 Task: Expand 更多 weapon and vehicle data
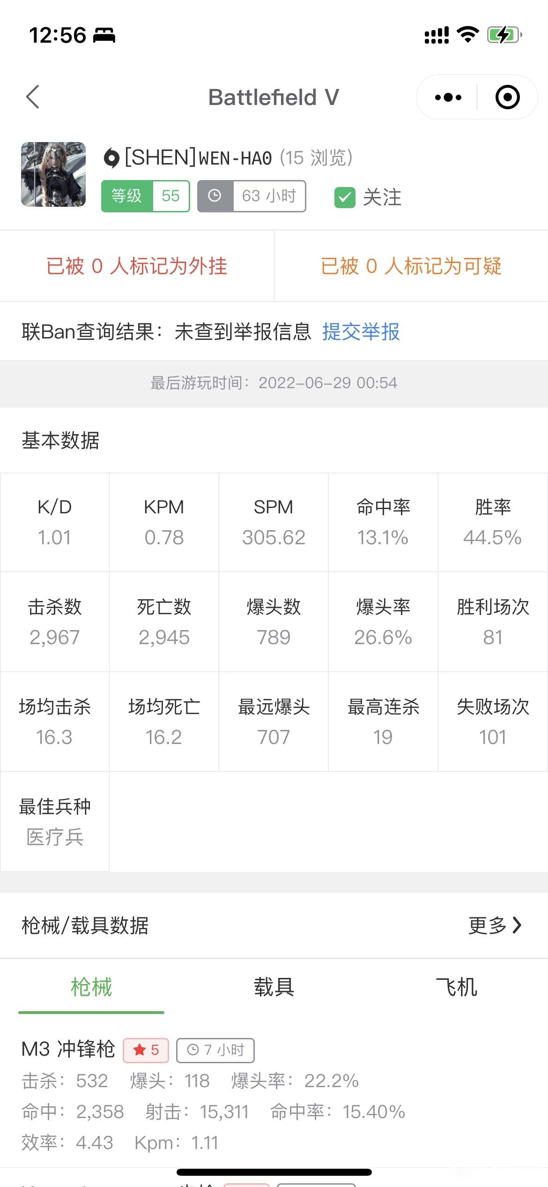[x=495, y=925]
